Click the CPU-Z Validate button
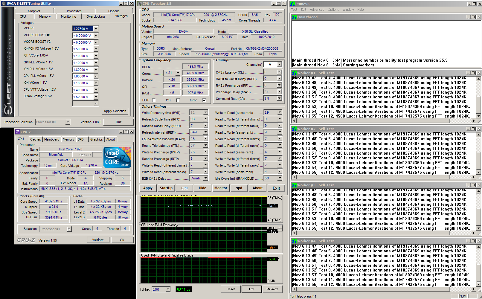The width and height of the screenshot is (482, 299). tap(98, 240)
